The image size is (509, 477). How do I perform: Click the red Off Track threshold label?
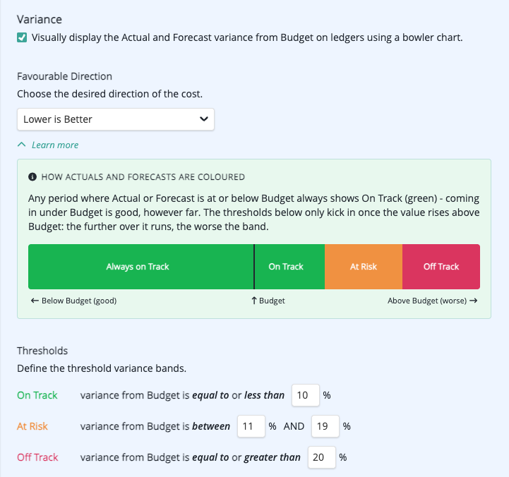tap(37, 457)
